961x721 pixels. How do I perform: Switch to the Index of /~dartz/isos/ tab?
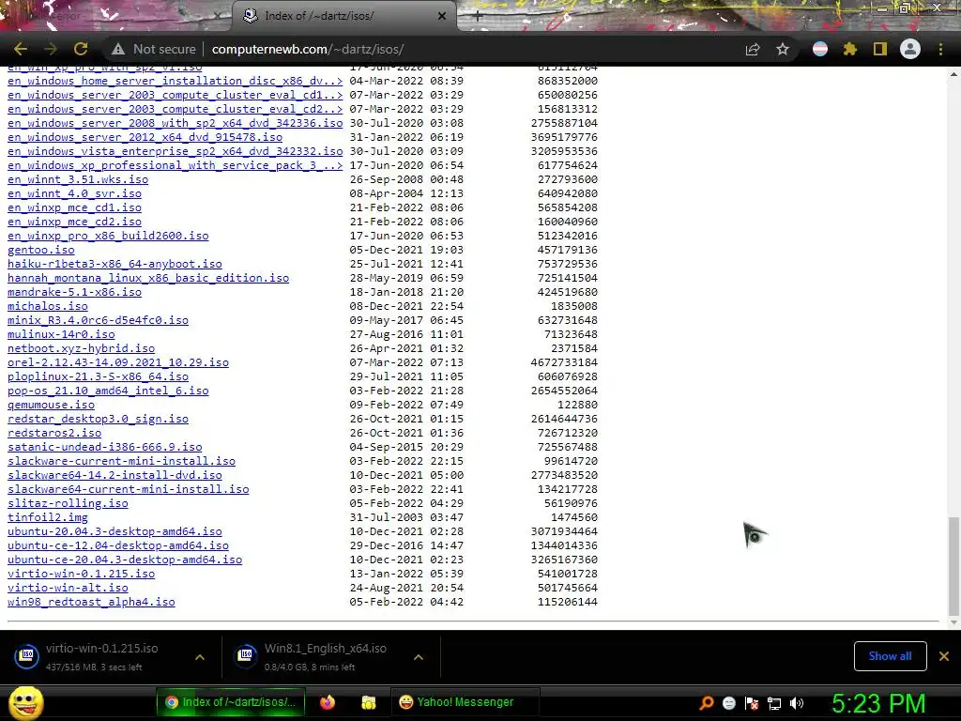pyautogui.click(x=343, y=16)
